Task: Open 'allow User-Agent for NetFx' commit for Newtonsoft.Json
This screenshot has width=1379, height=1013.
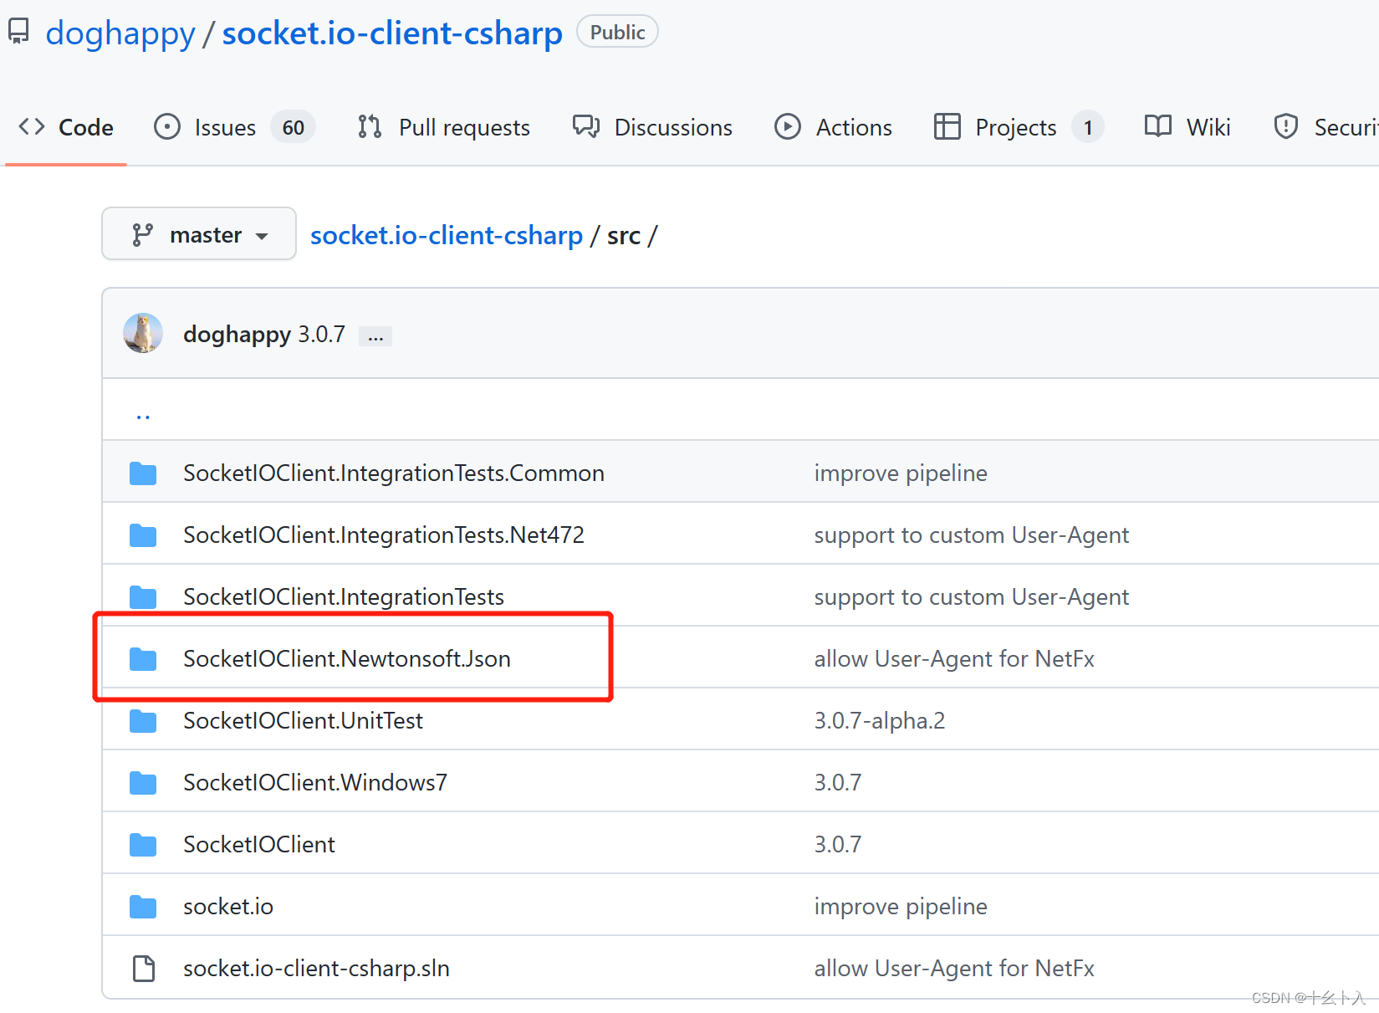Action: [954, 658]
